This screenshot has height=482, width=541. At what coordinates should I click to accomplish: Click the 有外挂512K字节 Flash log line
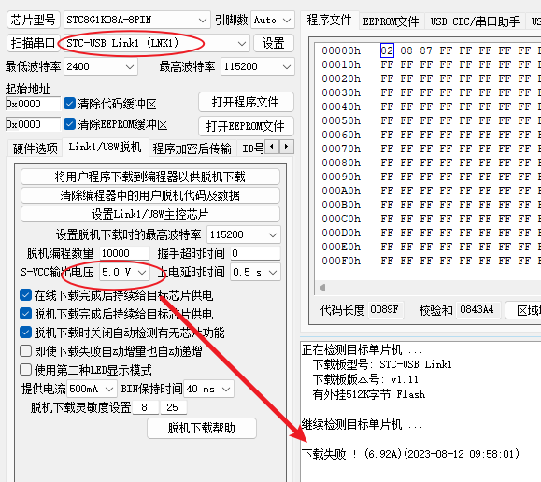pyautogui.click(x=369, y=394)
